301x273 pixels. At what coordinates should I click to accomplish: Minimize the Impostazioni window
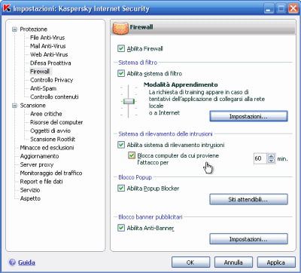[269, 9]
